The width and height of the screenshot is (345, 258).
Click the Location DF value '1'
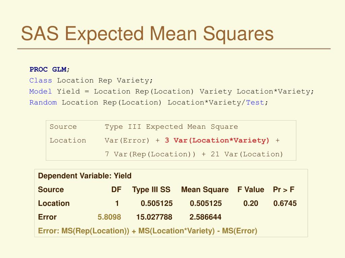tap(117, 203)
